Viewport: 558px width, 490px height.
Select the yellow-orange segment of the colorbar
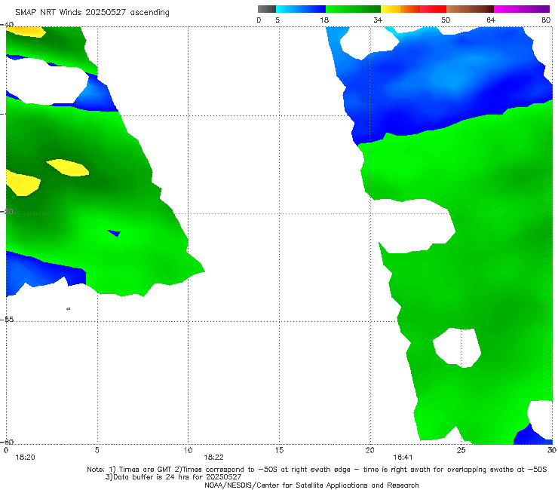click(400, 9)
